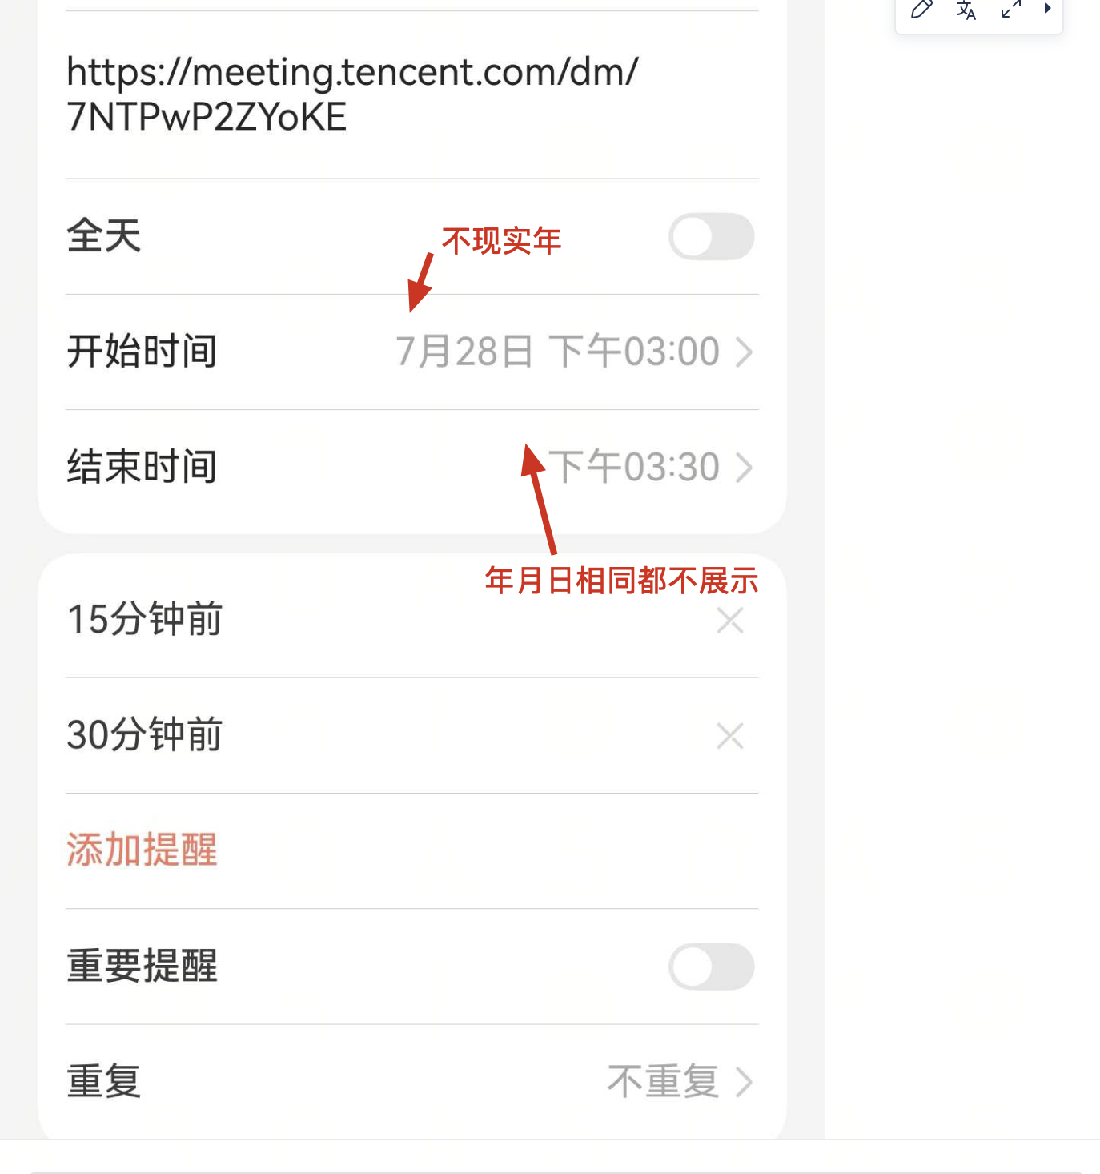Tap the 不重复 repeat value
The width and height of the screenshot is (1100, 1174).
[x=663, y=1082]
